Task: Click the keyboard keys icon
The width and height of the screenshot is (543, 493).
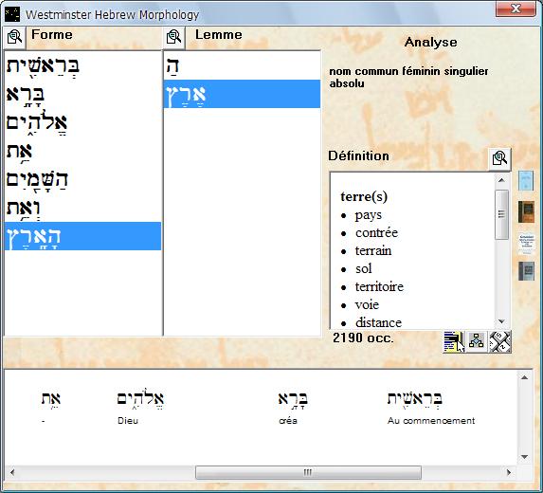Action: (499, 341)
